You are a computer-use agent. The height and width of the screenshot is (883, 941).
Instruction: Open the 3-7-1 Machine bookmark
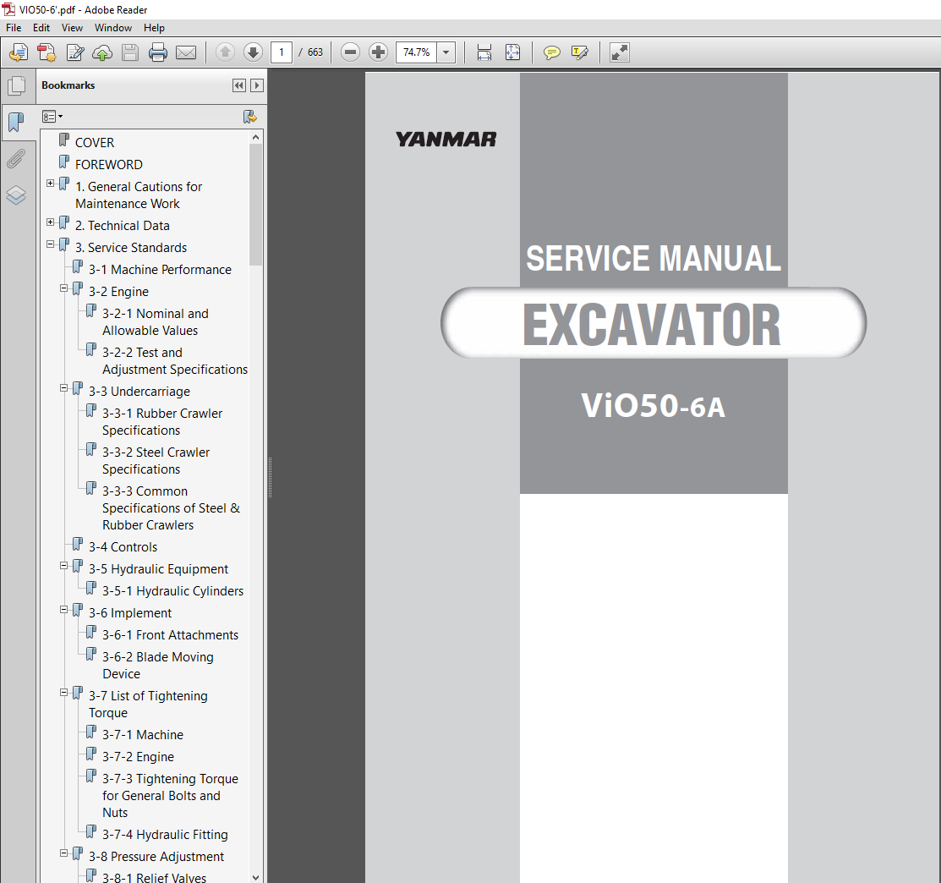(x=143, y=735)
